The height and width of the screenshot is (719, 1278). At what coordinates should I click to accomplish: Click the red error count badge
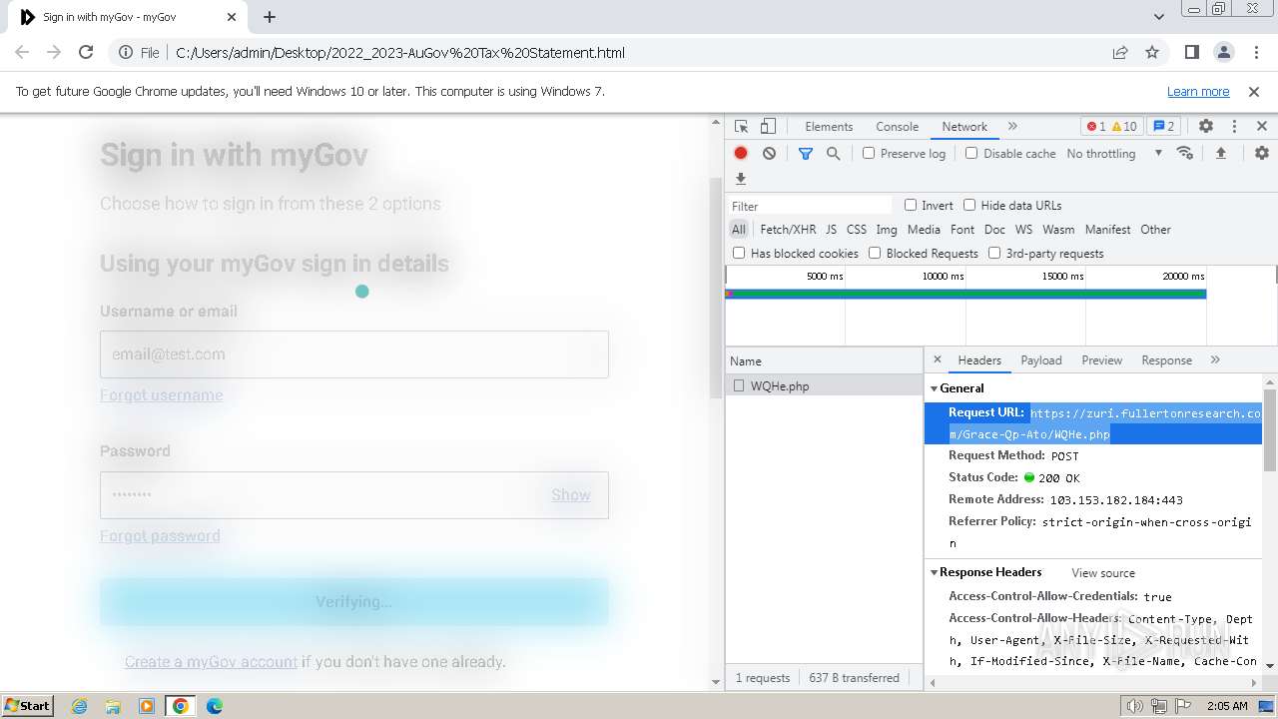click(1096, 127)
